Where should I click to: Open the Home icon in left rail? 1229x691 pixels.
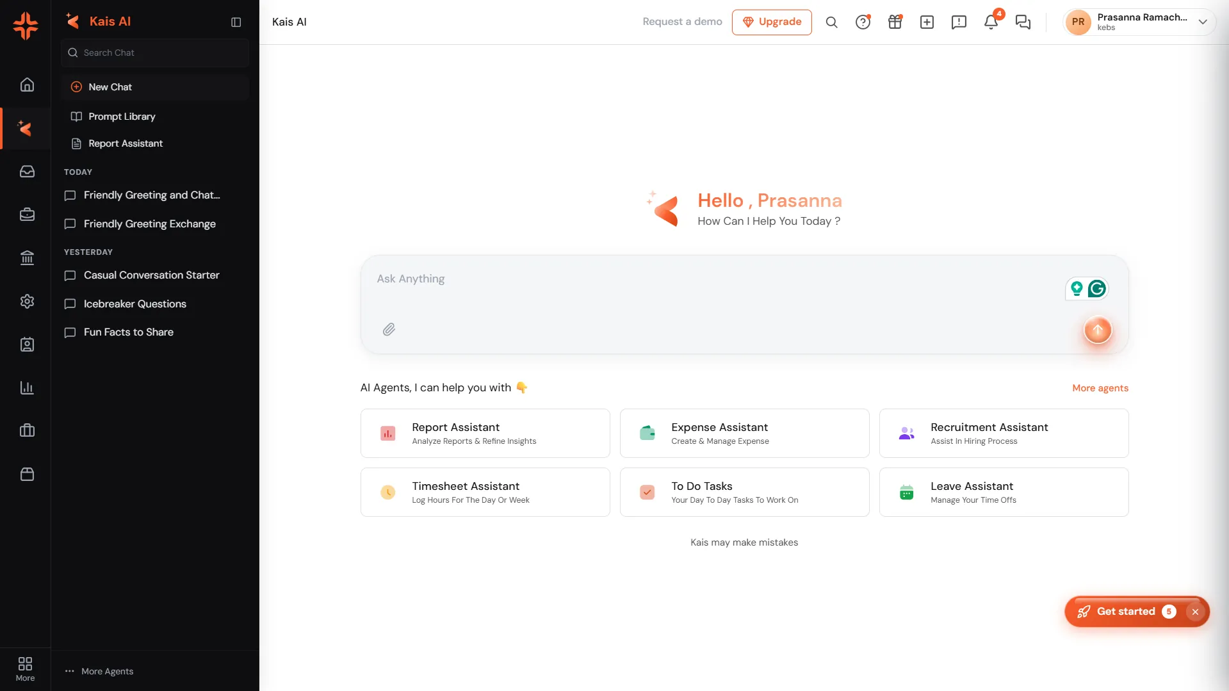(27, 85)
